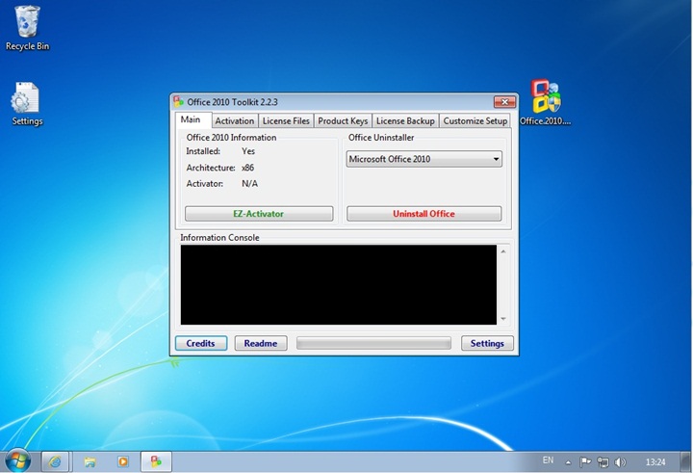Click the 'Installed:' label
This screenshot has width=693, height=473.
203,151
